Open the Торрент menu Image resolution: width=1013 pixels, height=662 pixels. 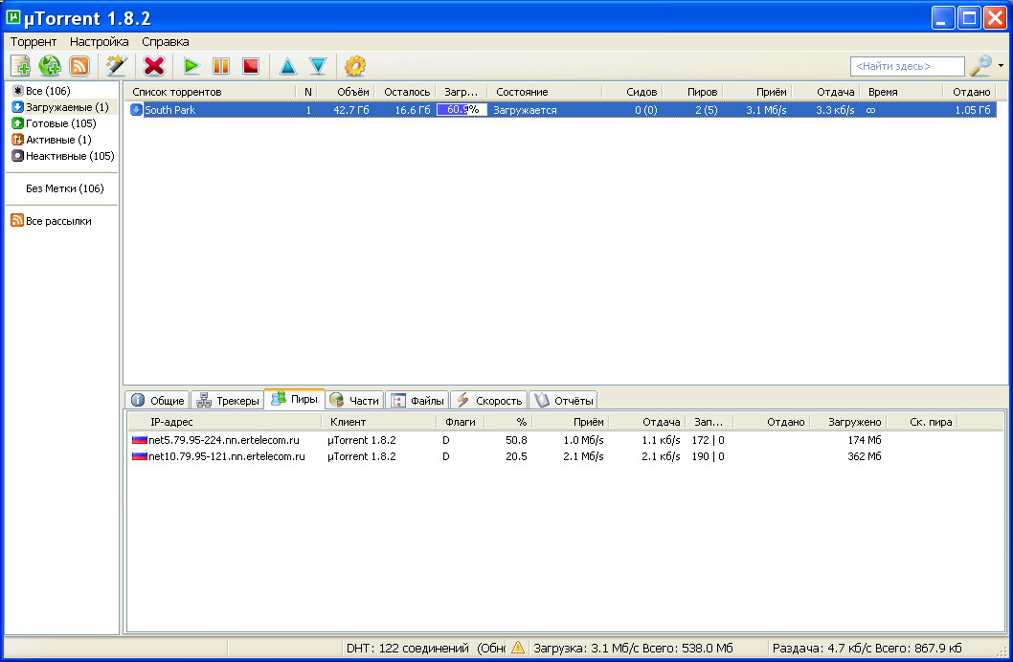point(34,42)
